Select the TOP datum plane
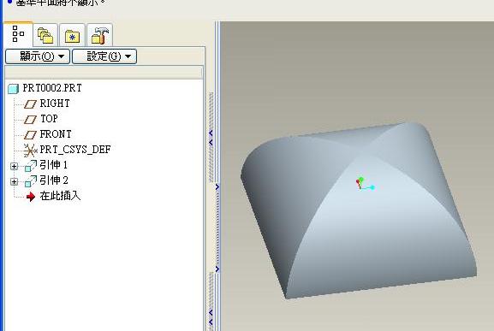The height and width of the screenshot is (331, 494). pos(49,119)
